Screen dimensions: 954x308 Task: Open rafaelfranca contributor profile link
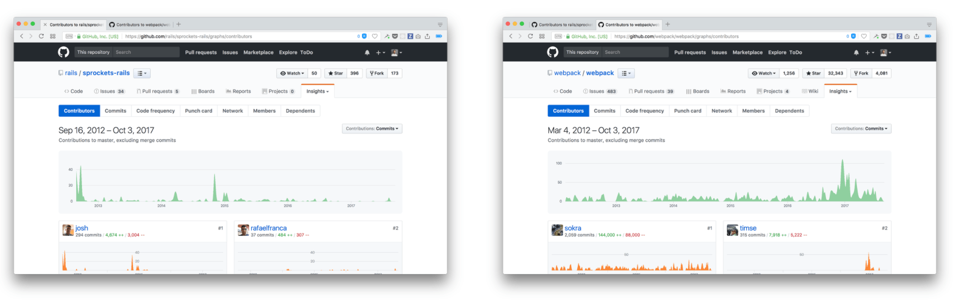pyautogui.click(x=268, y=228)
